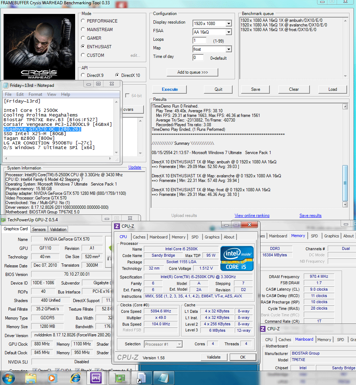Click the Crysis Warhead cover image
The image size is (356, 385).
click(x=39, y=47)
